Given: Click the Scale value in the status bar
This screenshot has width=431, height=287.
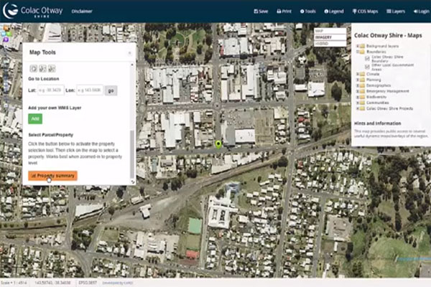Looking at the screenshot, I should coord(14,282).
